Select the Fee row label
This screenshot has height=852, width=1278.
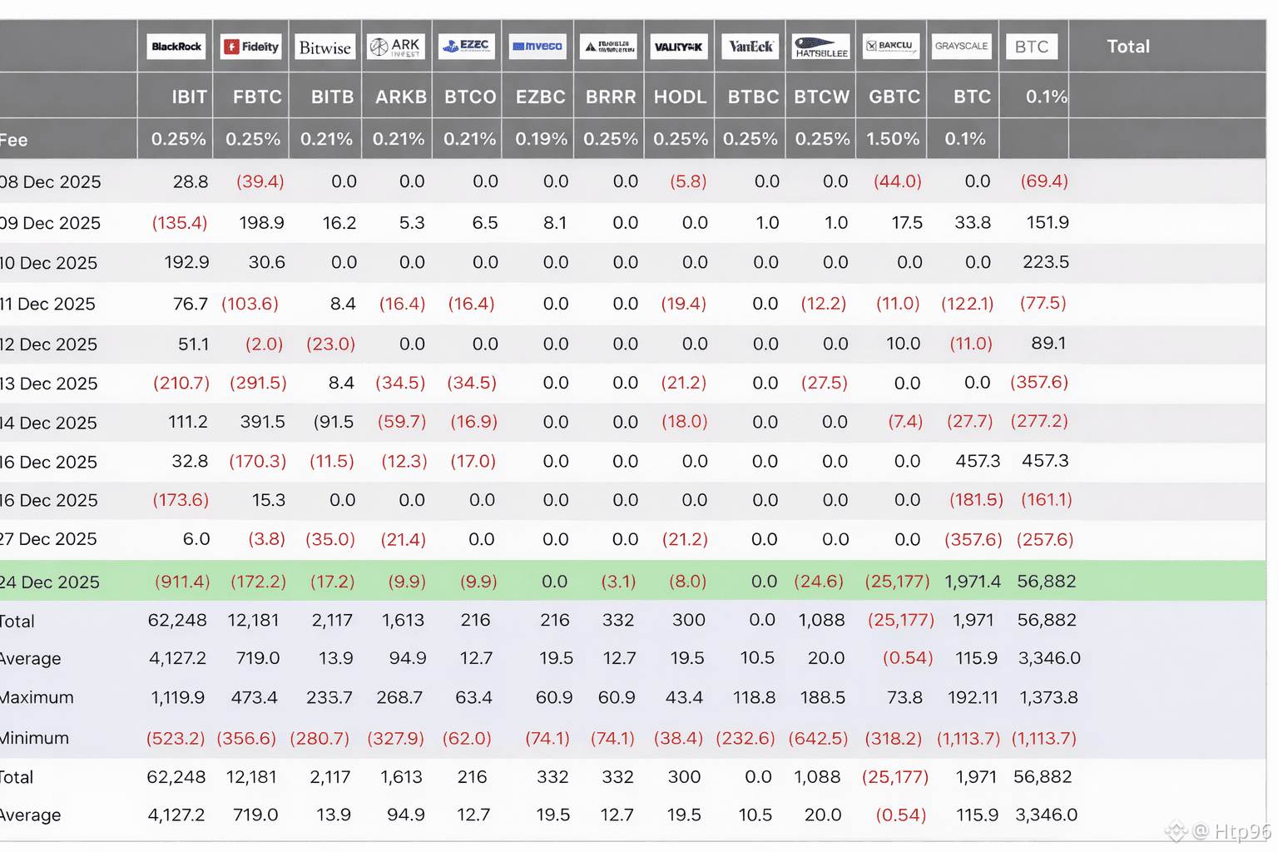tap(13, 140)
